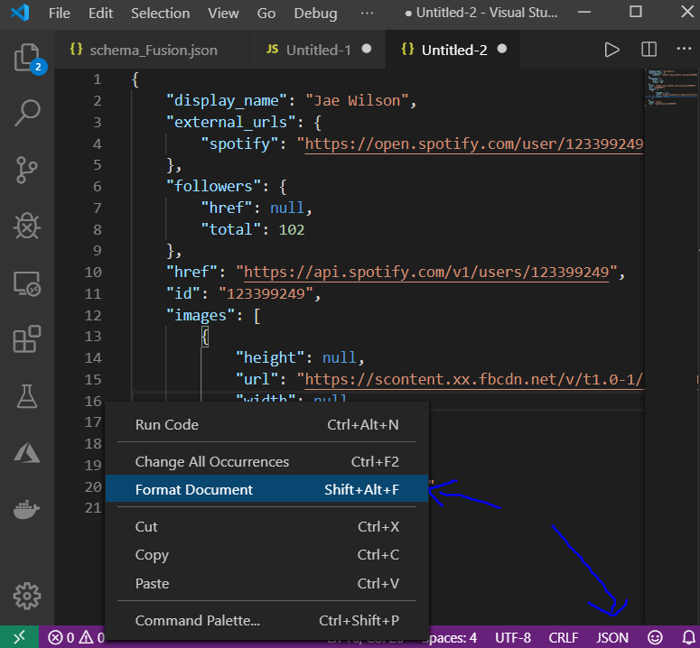Choose Run Code from context menu

point(267,424)
